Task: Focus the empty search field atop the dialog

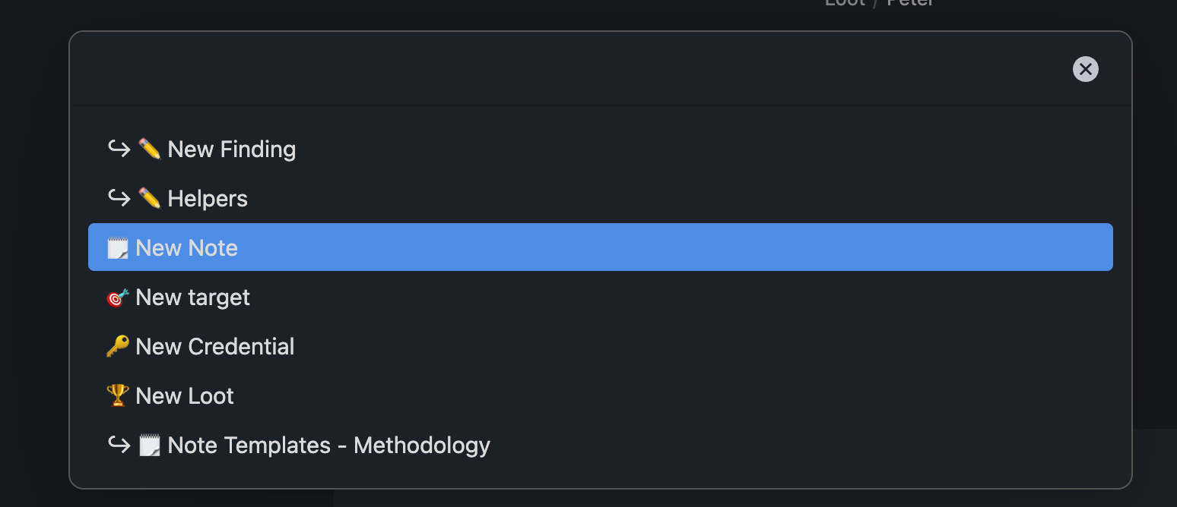Action: pos(563,69)
